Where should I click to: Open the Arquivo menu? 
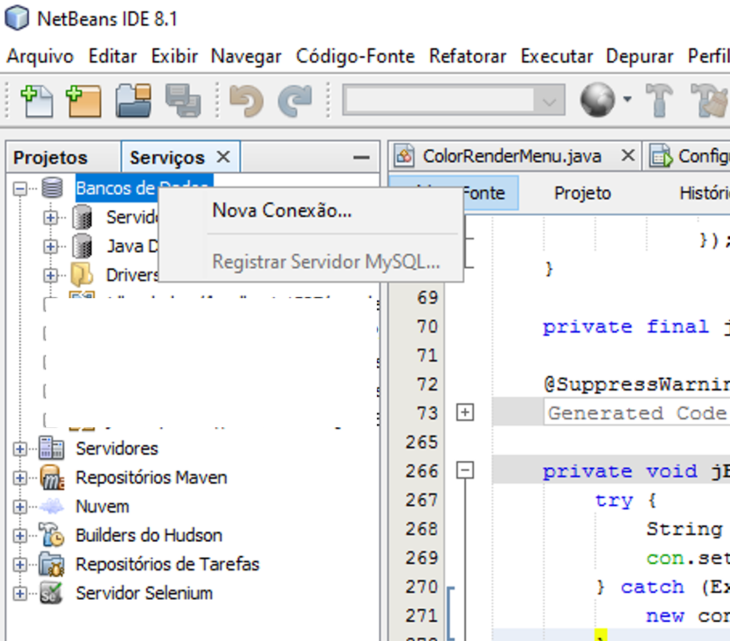click(40, 57)
